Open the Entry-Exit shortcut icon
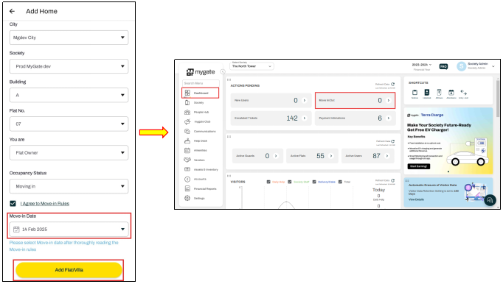Image resolution: width=503 pixels, height=284 pixels. click(463, 93)
